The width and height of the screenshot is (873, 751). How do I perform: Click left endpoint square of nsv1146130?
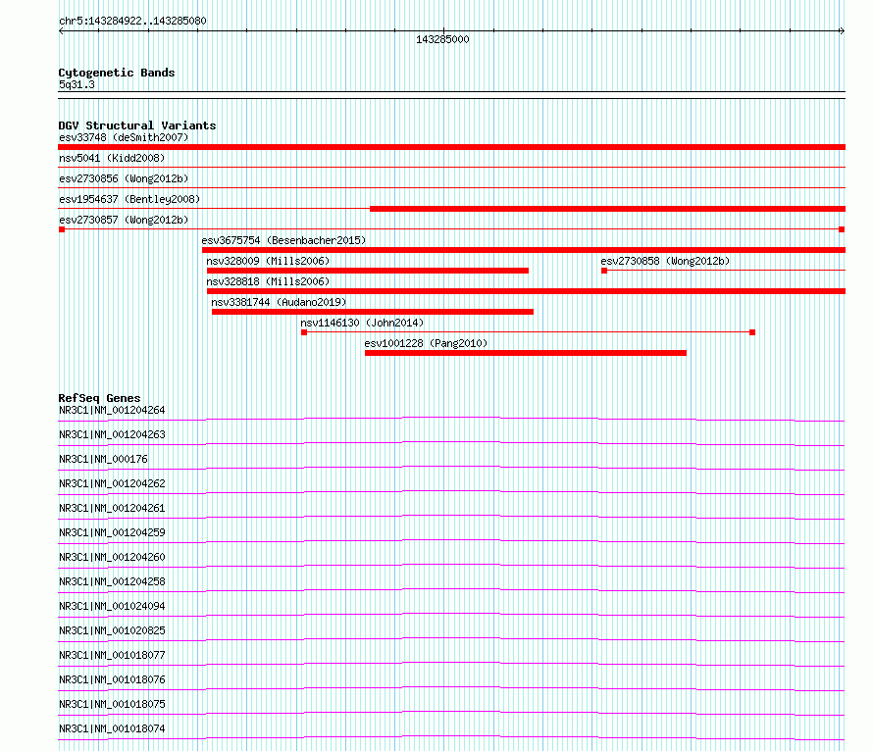point(304,332)
